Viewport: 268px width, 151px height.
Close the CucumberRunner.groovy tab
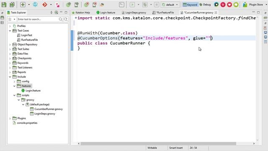(x=216, y=13)
